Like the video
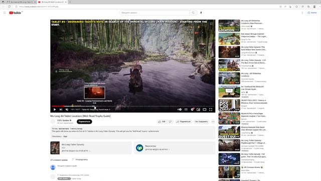321x181 pixels. (x=162, y=122)
